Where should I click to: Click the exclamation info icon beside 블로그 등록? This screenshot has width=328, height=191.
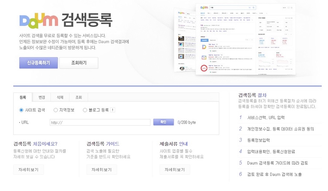[113, 110]
